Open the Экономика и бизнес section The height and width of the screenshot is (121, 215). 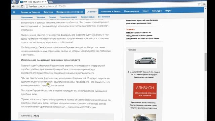coord(111,11)
